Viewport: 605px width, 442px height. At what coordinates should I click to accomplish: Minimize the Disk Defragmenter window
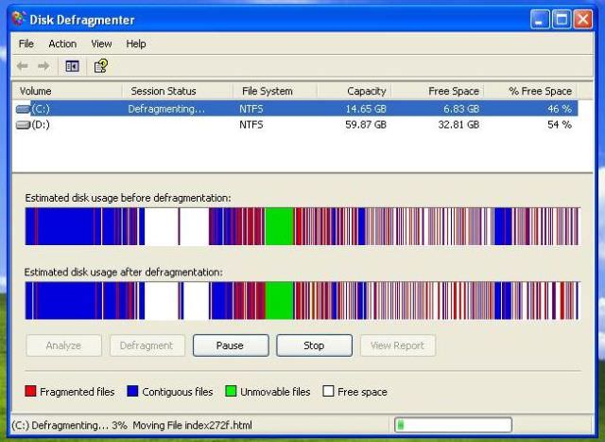point(540,19)
